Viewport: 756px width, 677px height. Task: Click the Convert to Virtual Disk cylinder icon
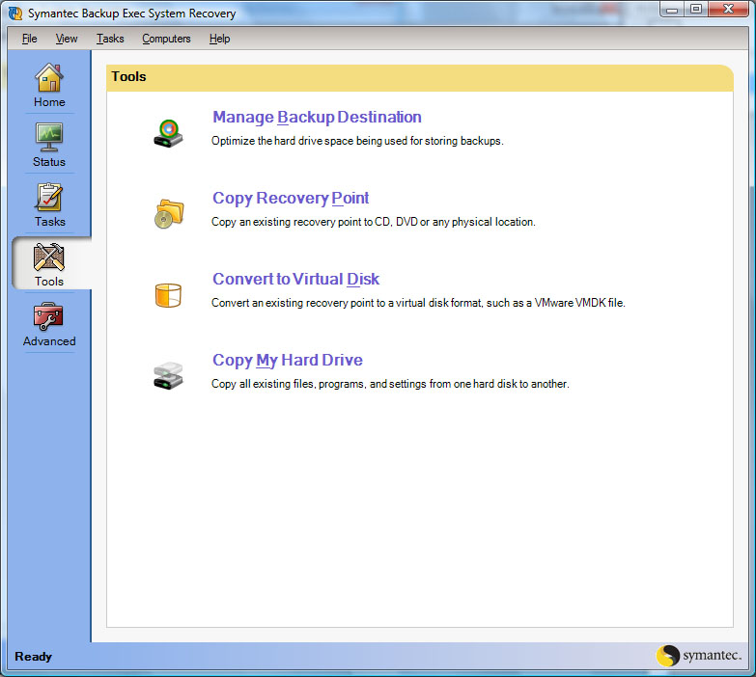(x=168, y=295)
